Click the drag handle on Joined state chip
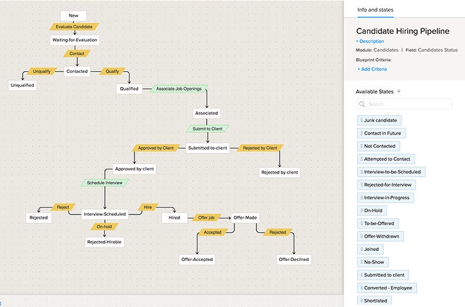The height and width of the screenshot is (307, 465). click(361, 249)
